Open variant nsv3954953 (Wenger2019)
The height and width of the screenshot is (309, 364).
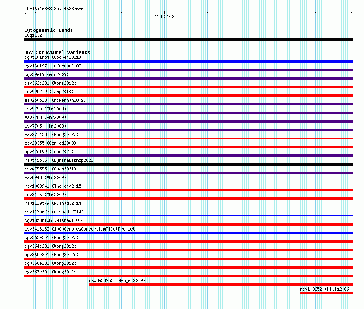[117, 280]
